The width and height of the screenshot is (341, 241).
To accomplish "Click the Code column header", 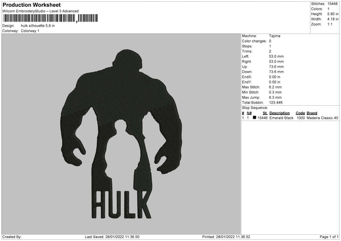I will point(300,113).
